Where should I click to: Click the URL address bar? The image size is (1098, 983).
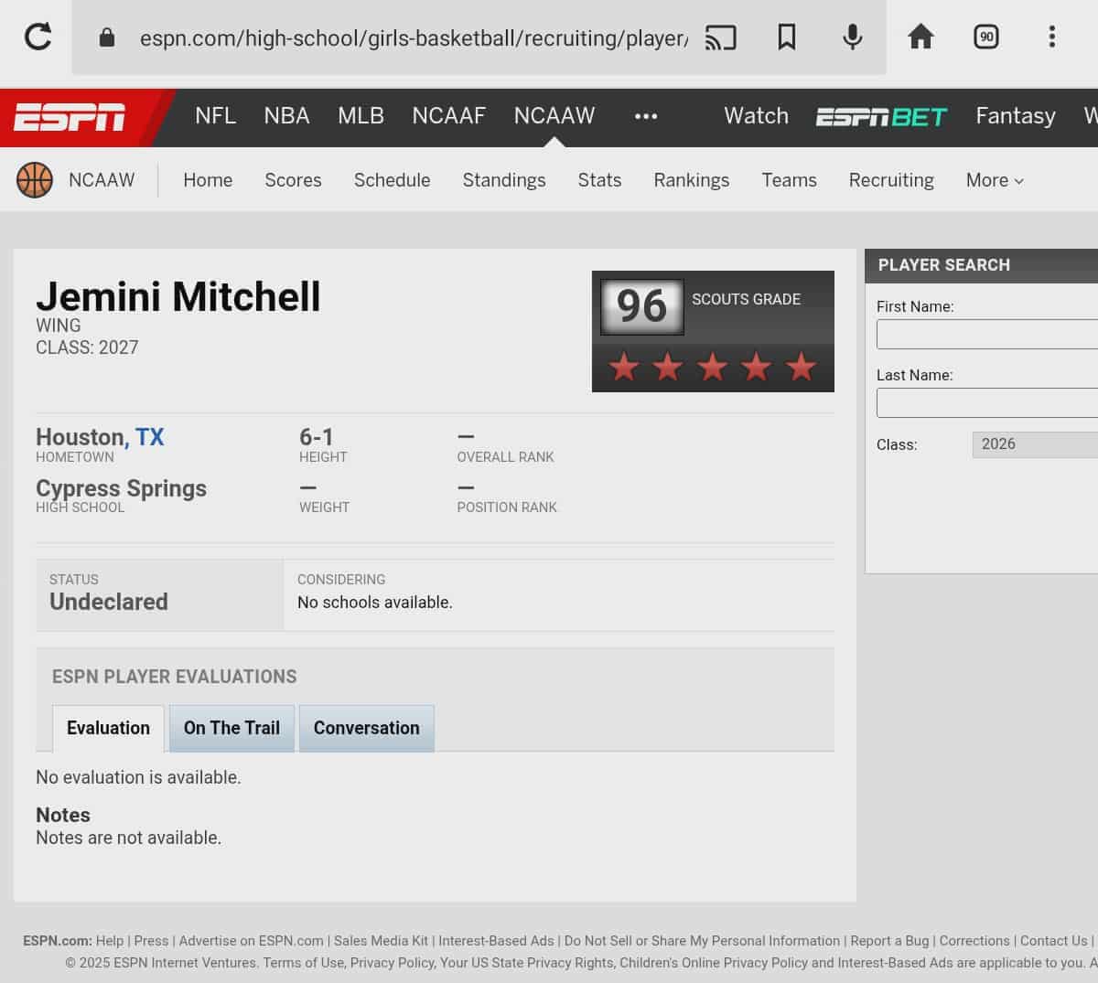(x=412, y=37)
